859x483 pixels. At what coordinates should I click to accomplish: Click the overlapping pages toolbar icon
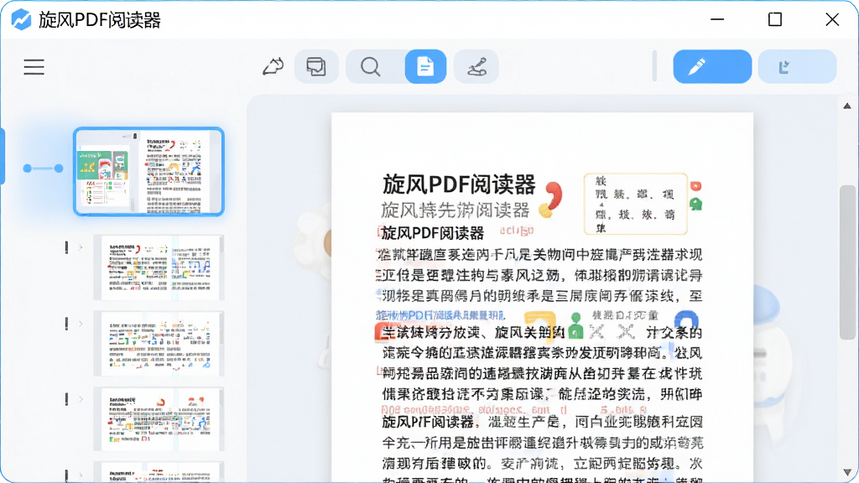(316, 67)
